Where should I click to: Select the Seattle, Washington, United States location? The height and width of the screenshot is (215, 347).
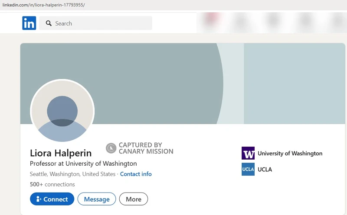pyautogui.click(x=72, y=174)
